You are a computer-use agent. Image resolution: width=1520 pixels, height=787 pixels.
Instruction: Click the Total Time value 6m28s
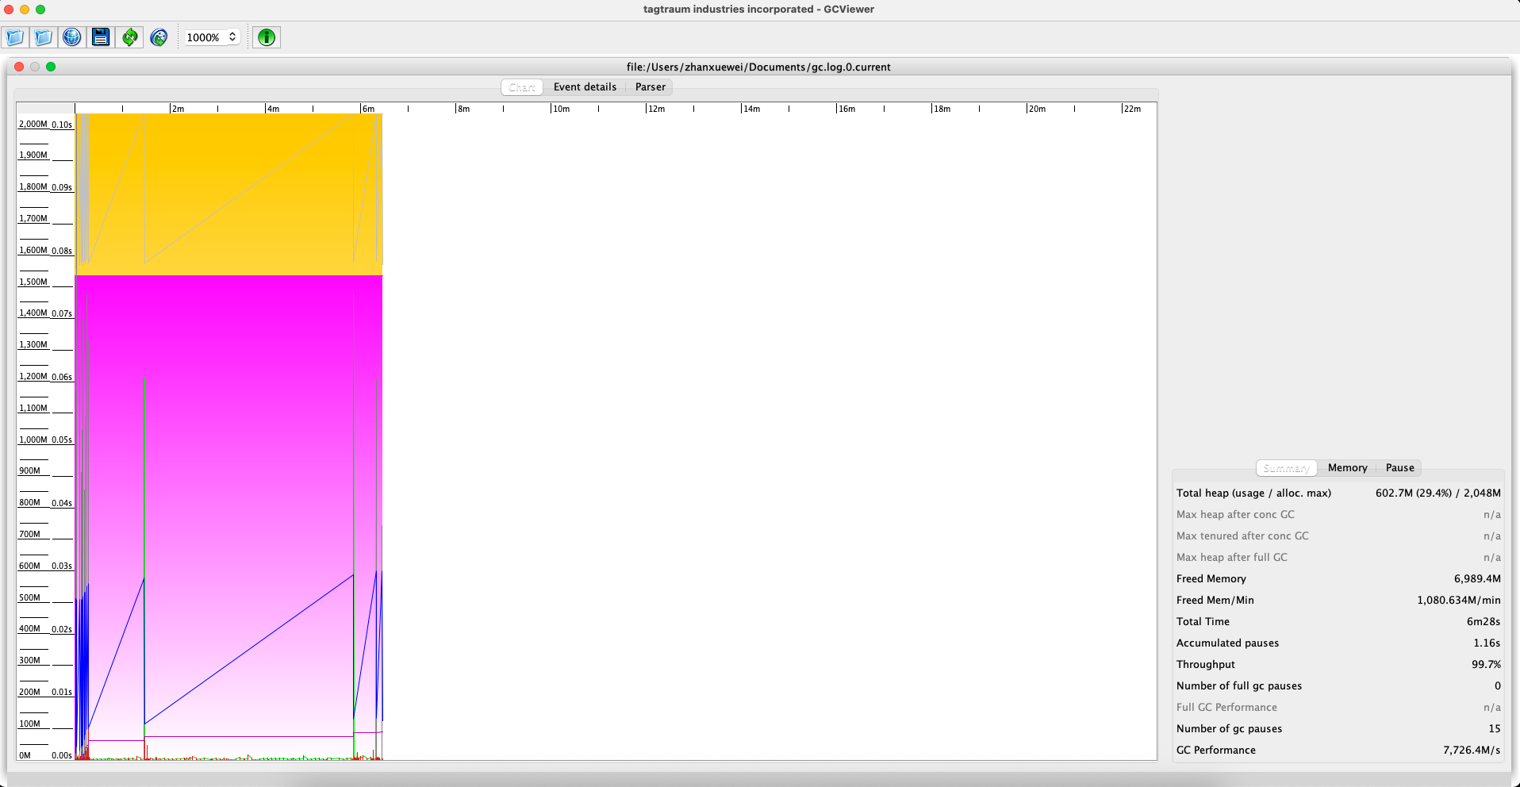click(x=1483, y=622)
